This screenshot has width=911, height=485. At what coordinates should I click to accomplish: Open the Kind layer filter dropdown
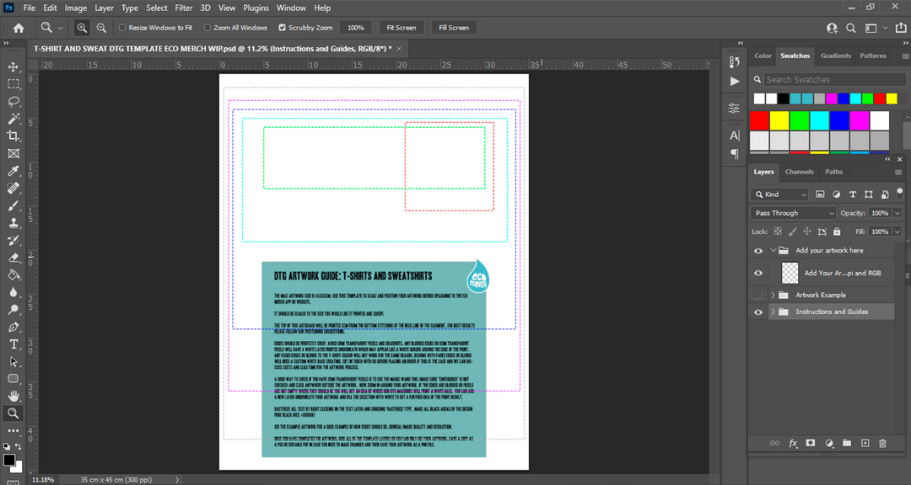780,195
